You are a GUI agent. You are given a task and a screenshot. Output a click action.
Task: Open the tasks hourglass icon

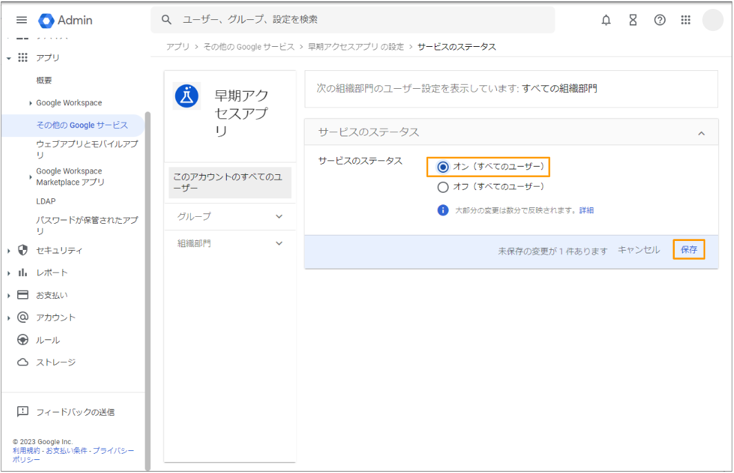click(633, 20)
